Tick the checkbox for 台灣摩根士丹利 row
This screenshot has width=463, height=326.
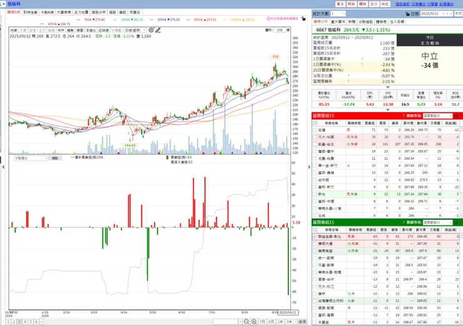click(315, 300)
